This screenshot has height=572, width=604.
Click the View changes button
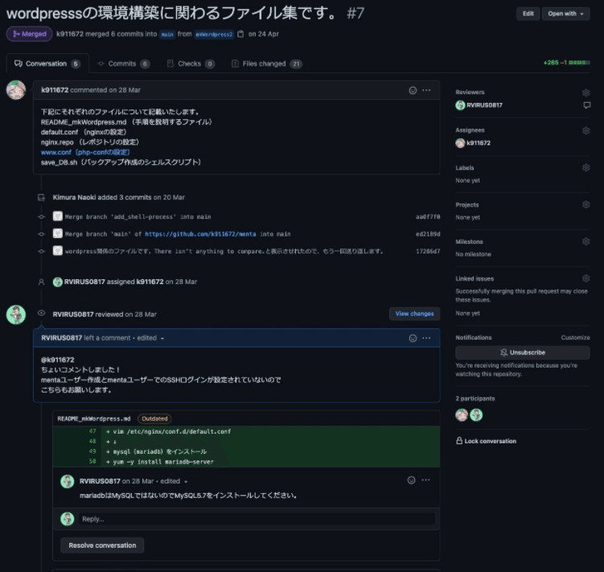click(x=414, y=314)
